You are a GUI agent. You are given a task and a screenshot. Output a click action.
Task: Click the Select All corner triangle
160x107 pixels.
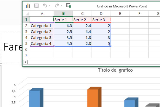point(27,14)
